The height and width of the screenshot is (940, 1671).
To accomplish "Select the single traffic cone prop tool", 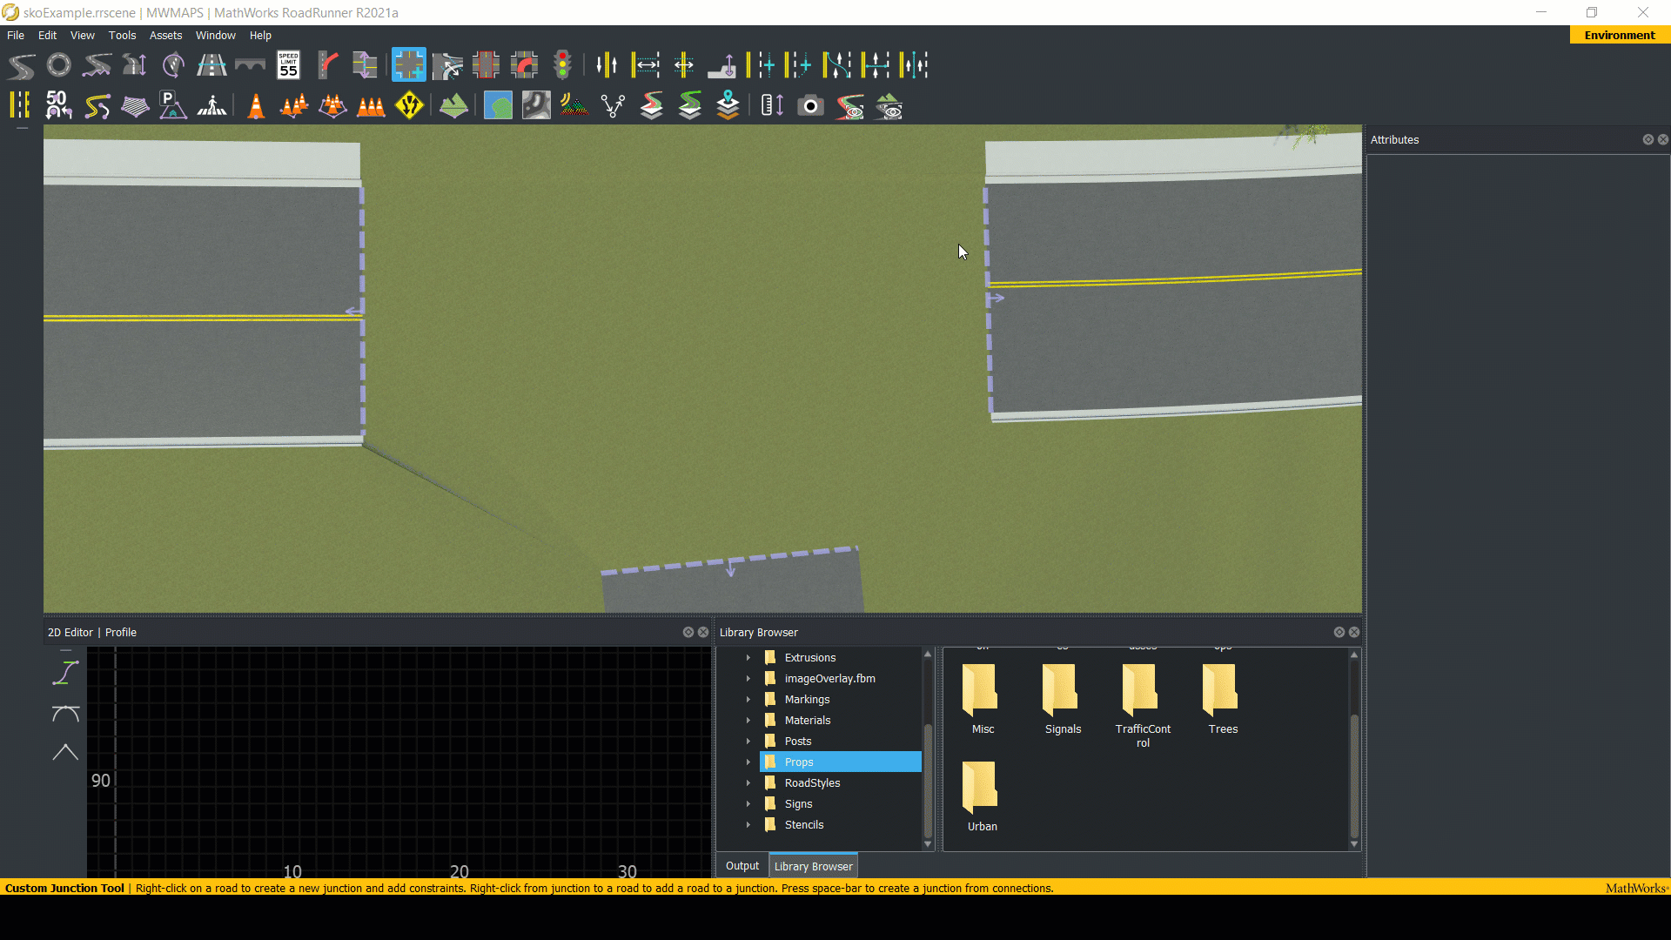I will click(256, 106).
